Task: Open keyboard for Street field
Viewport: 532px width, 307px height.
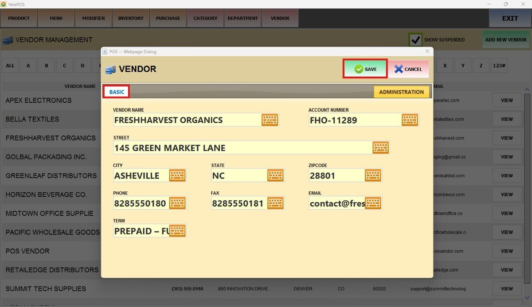Action: pos(381,148)
